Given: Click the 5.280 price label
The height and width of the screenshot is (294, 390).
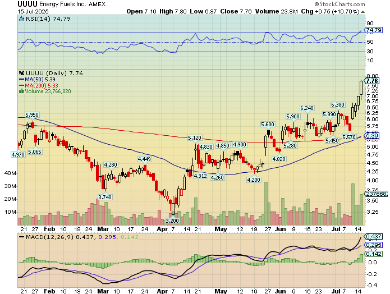Looking at the screenshot, I should coord(290,145).
